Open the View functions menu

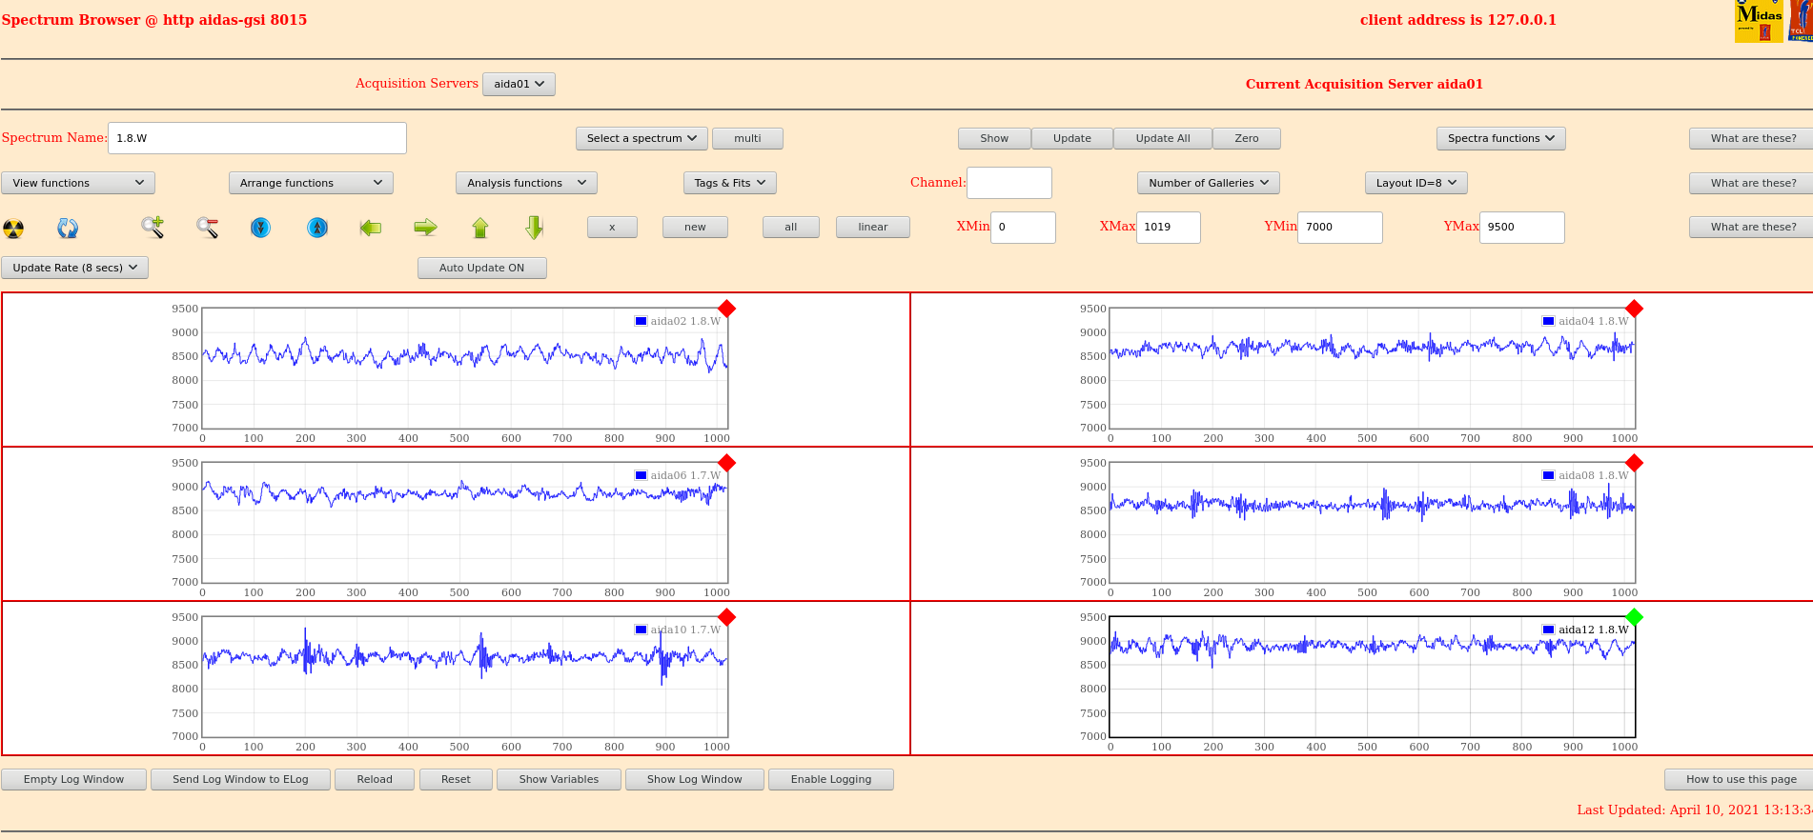(78, 183)
